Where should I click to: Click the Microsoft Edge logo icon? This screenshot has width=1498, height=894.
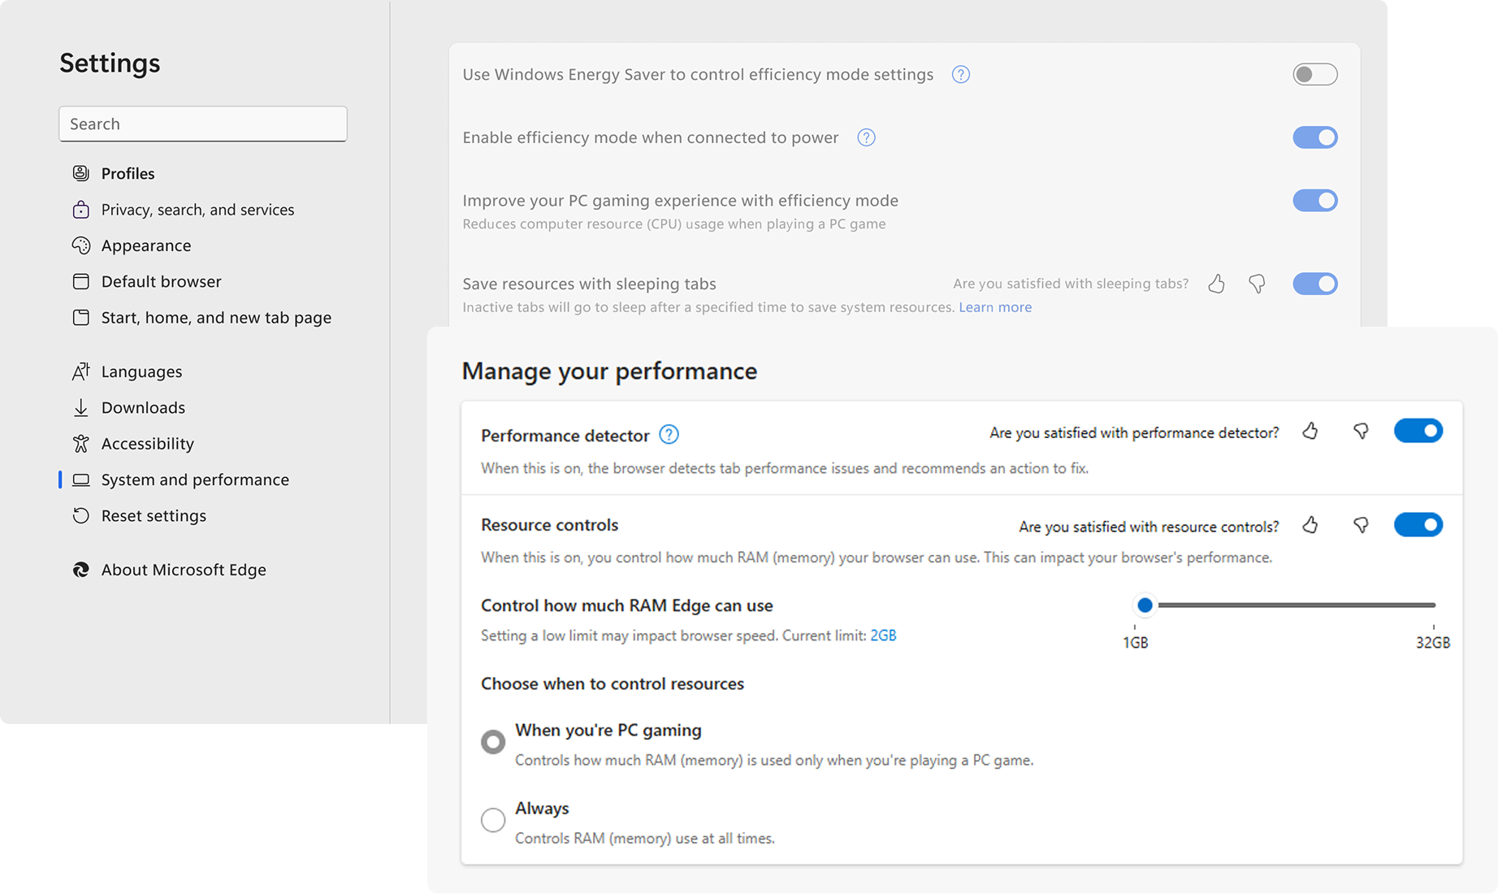(80, 570)
